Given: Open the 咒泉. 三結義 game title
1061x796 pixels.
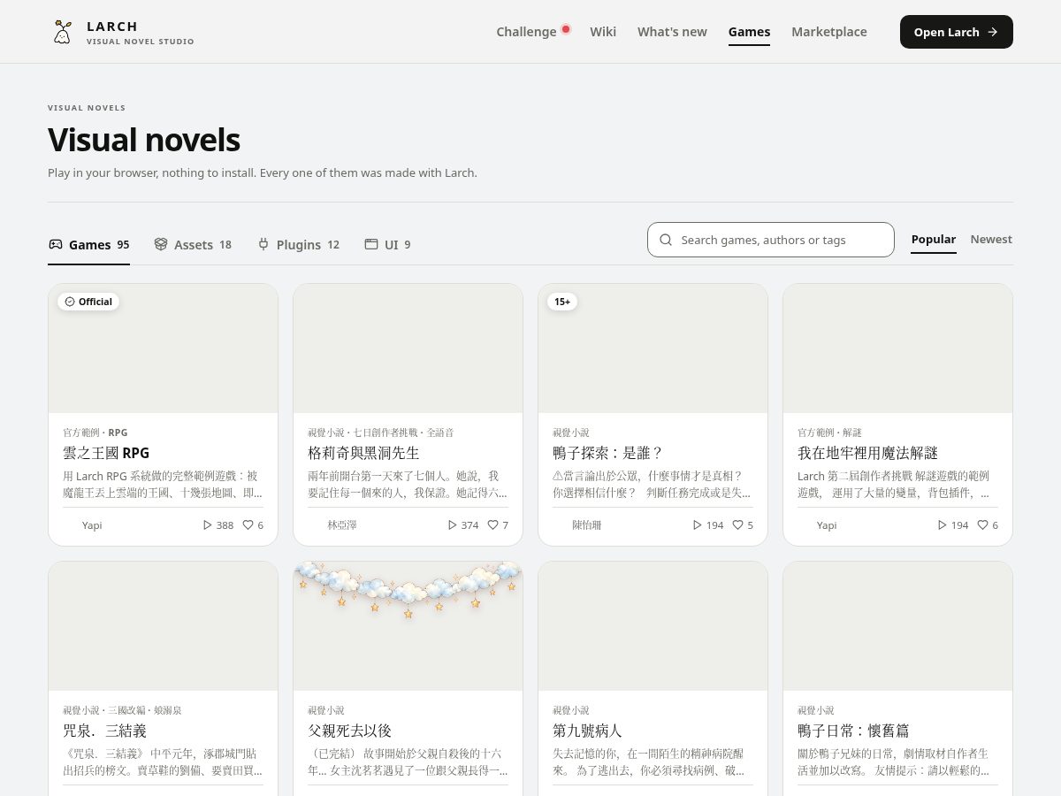Looking at the screenshot, I should (x=104, y=731).
